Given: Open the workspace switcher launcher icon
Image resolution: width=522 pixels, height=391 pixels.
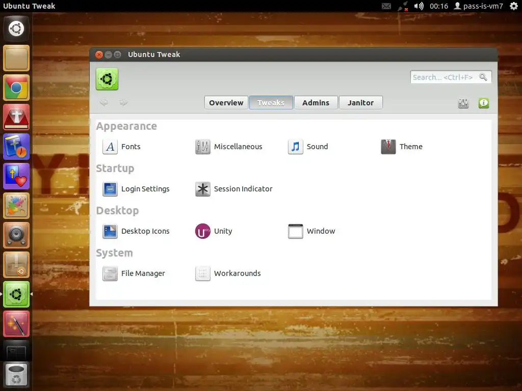Looking at the screenshot, I should click(16, 351).
